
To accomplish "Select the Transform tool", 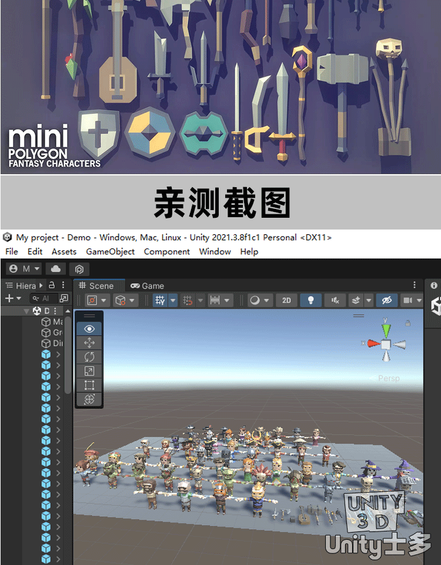I will (89, 399).
